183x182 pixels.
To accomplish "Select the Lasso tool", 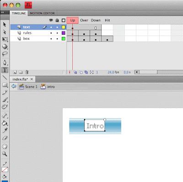I will (5, 53).
